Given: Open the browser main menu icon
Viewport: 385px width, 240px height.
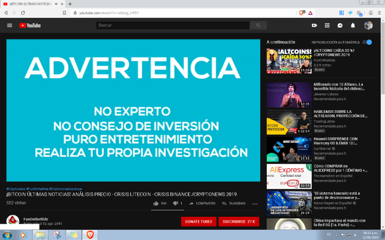Looking at the screenshot, I should [380, 13].
